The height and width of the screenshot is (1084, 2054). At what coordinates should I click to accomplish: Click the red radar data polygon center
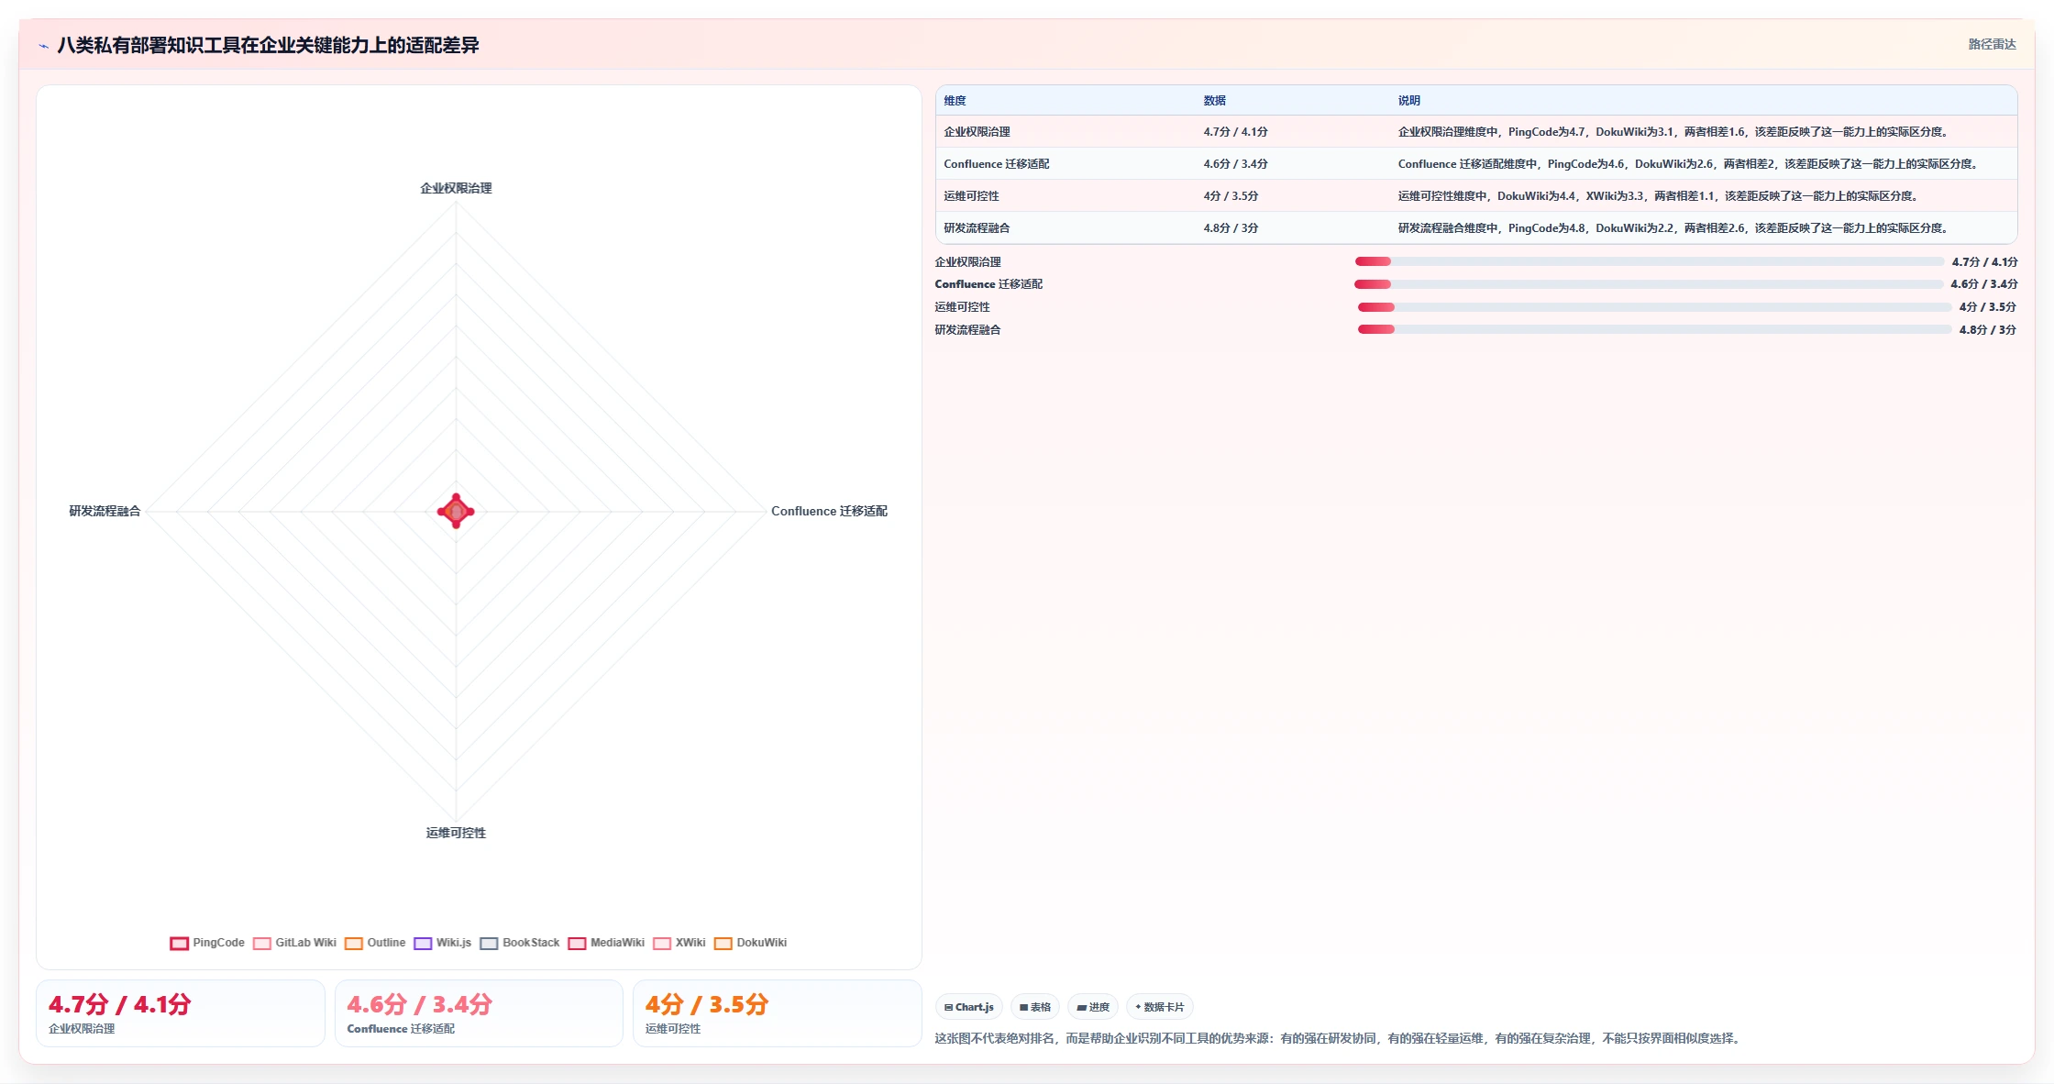tap(456, 511)
